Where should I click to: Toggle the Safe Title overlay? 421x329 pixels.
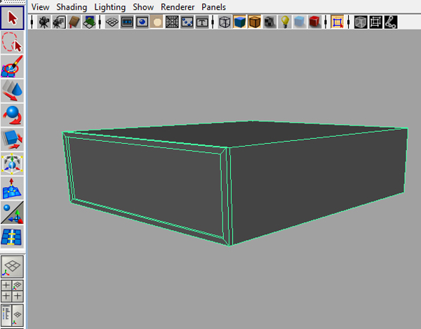pyautogui.click(x=202, y=22)
